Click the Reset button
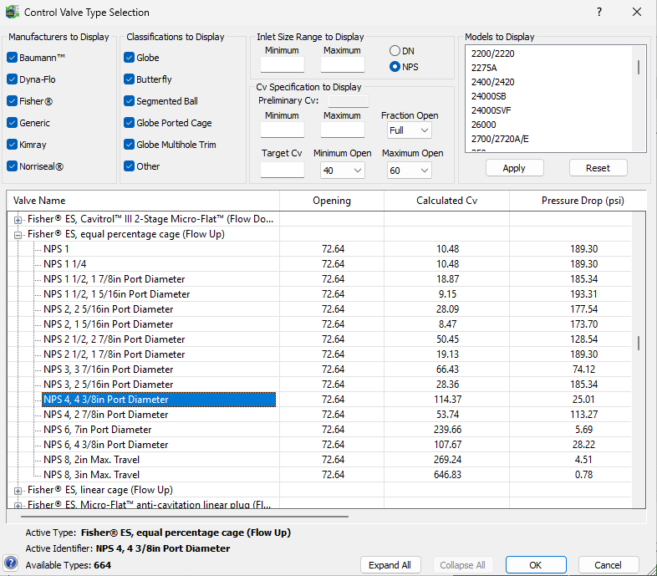The image size is (657, 576). [598, 168]
